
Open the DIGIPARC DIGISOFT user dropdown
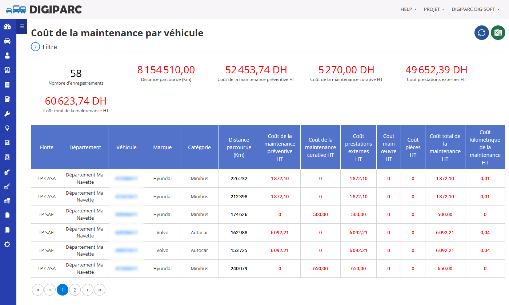coord(476,9)
